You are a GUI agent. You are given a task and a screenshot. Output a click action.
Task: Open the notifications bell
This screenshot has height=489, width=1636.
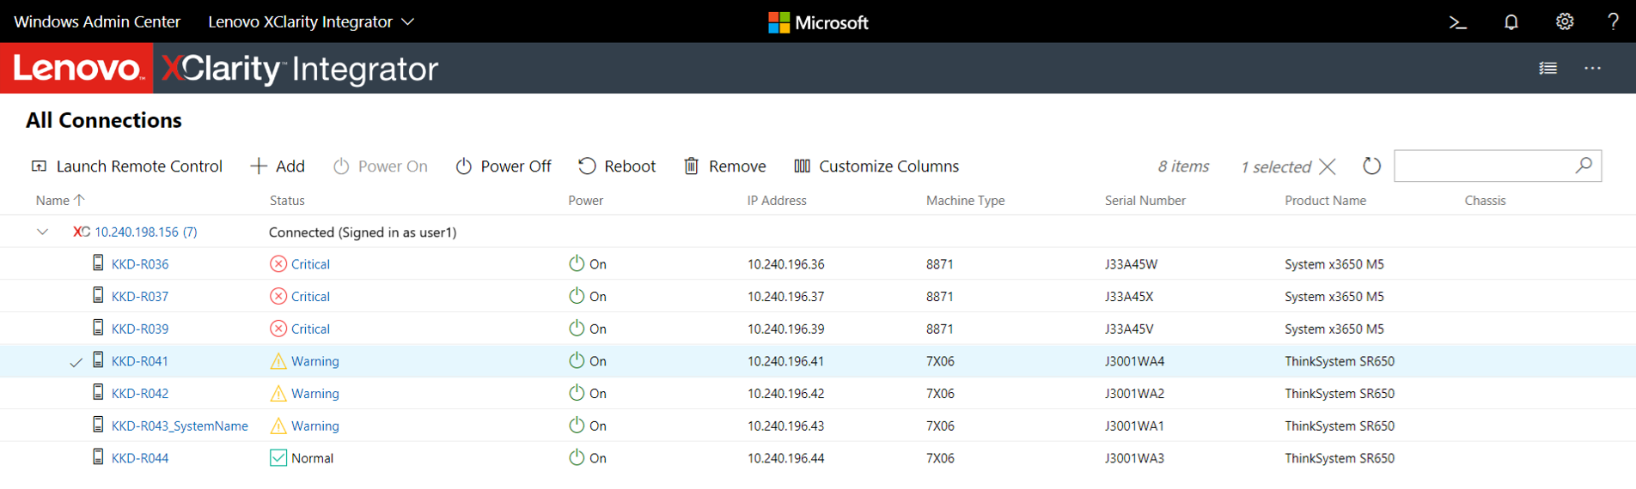pos(1511,22)
